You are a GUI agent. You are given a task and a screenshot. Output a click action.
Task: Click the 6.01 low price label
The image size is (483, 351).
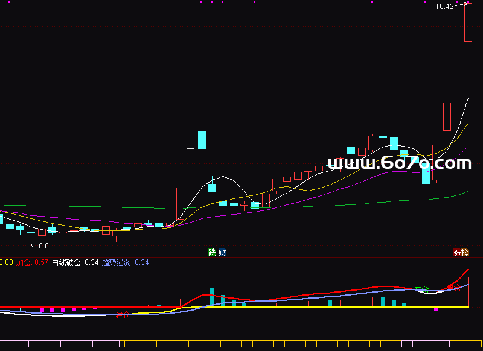click(x=45, y=246)
